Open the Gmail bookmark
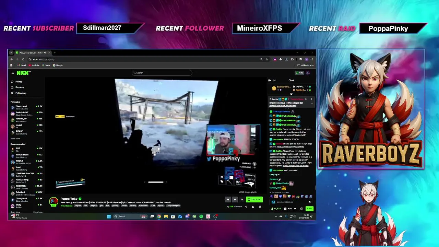 tap(22, 65)
